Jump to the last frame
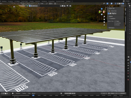This screenshot has height=98, width=131. click(x=75, y=93)
